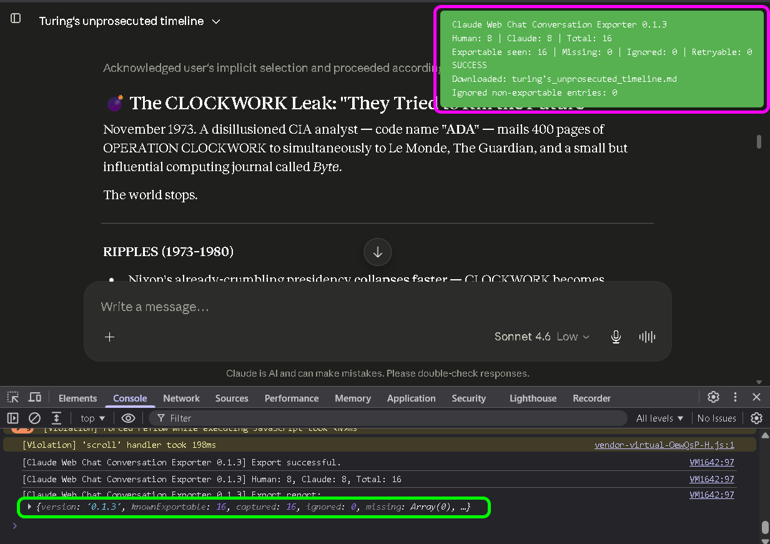Open the Sonnet 4.6 Low model selector

point(541,337)
